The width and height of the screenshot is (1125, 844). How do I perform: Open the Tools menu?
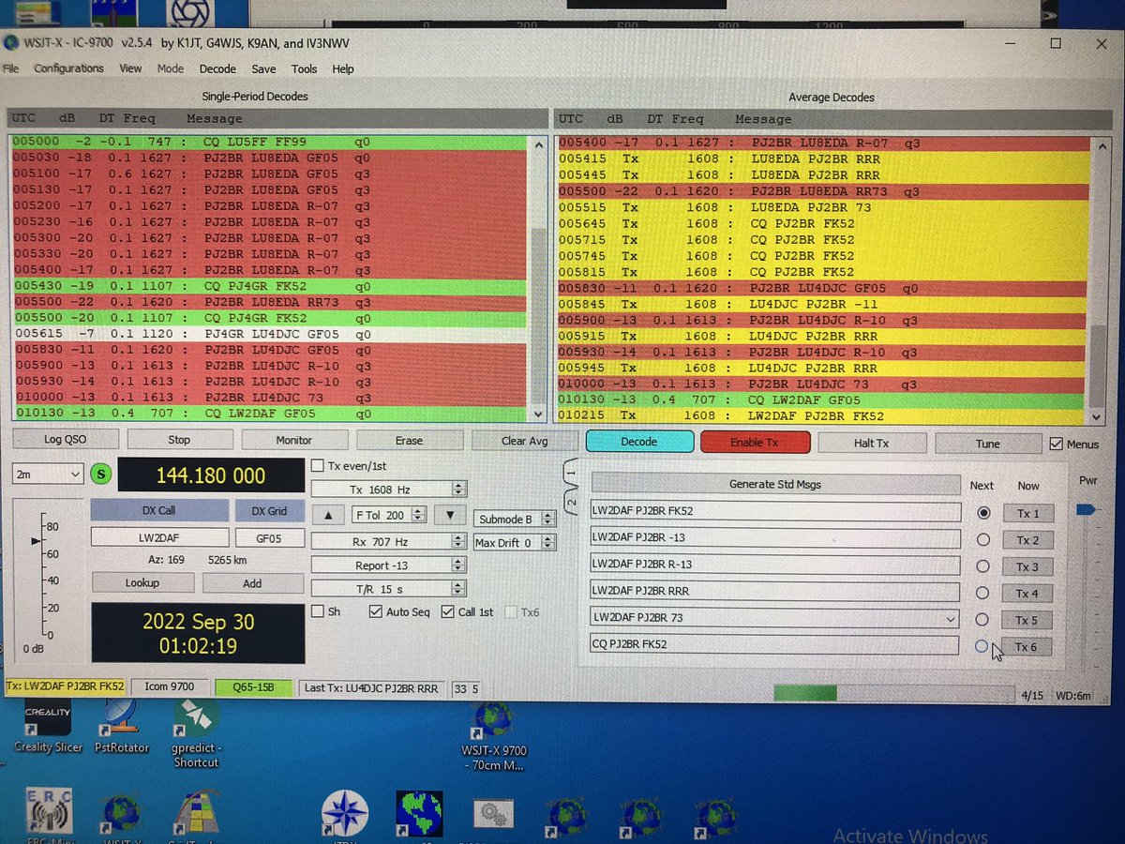coord(304,68)
